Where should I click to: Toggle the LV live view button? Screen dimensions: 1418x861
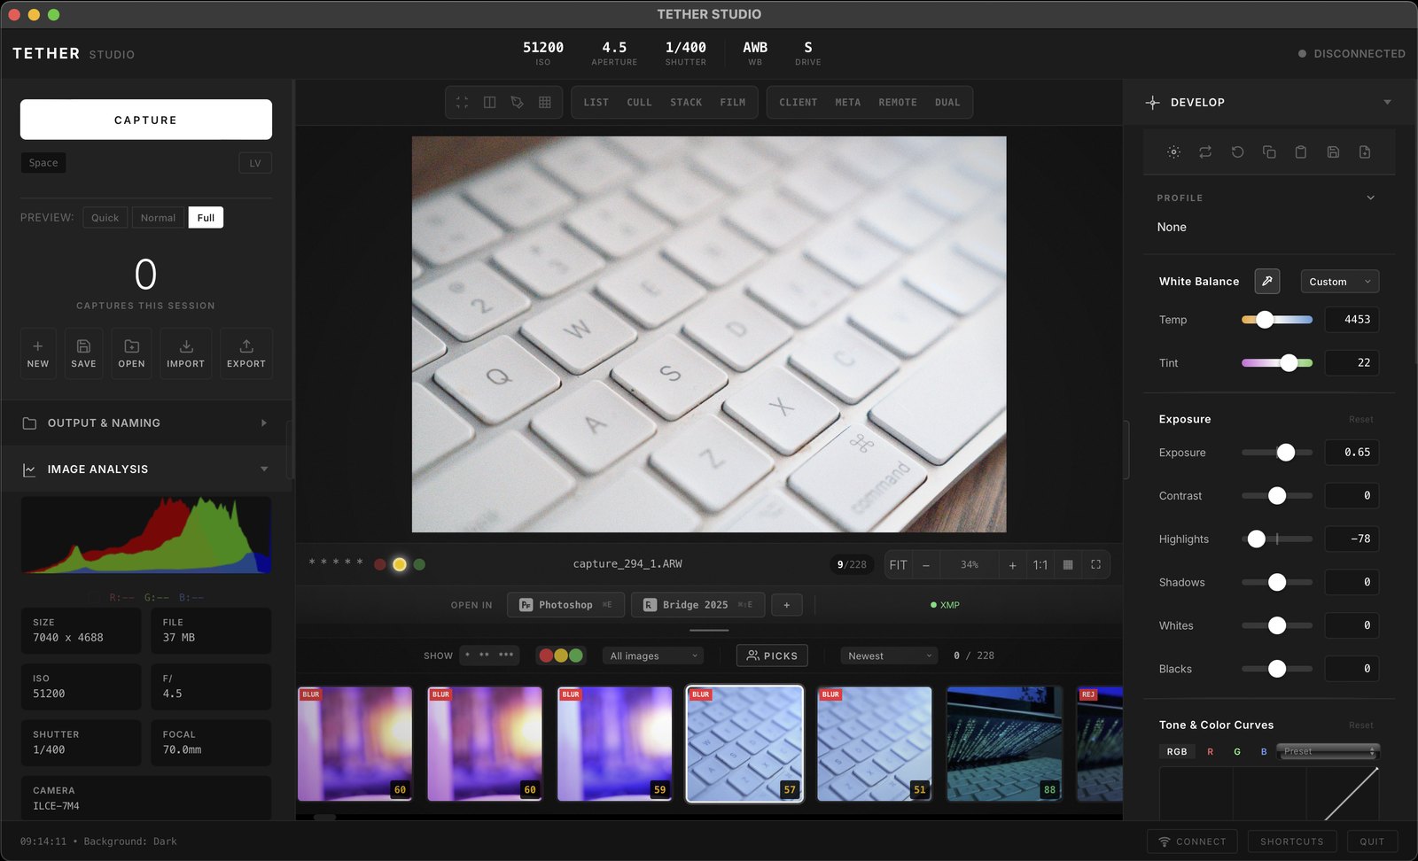[x=255, y=163]
